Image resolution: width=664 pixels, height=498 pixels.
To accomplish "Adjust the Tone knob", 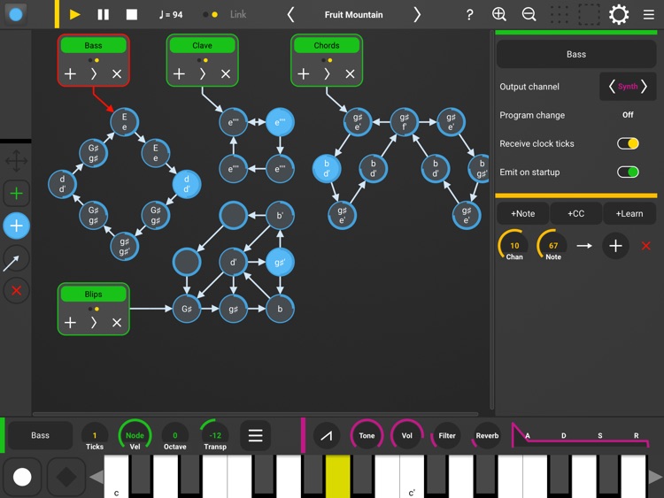I will (367, 435).
